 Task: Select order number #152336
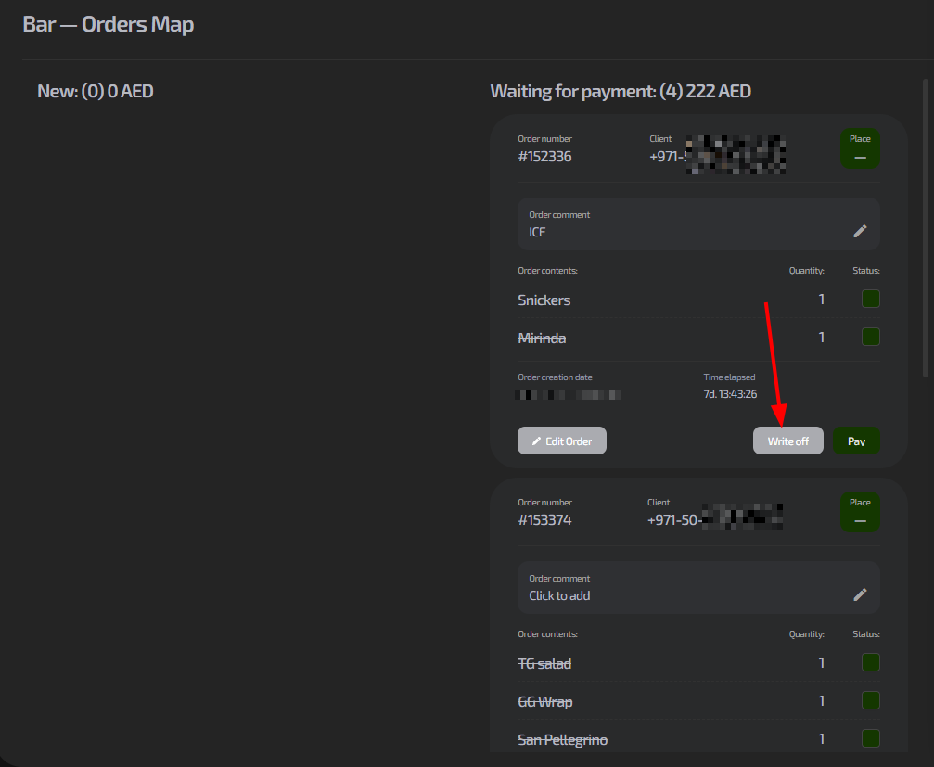[x=544, y=157]
